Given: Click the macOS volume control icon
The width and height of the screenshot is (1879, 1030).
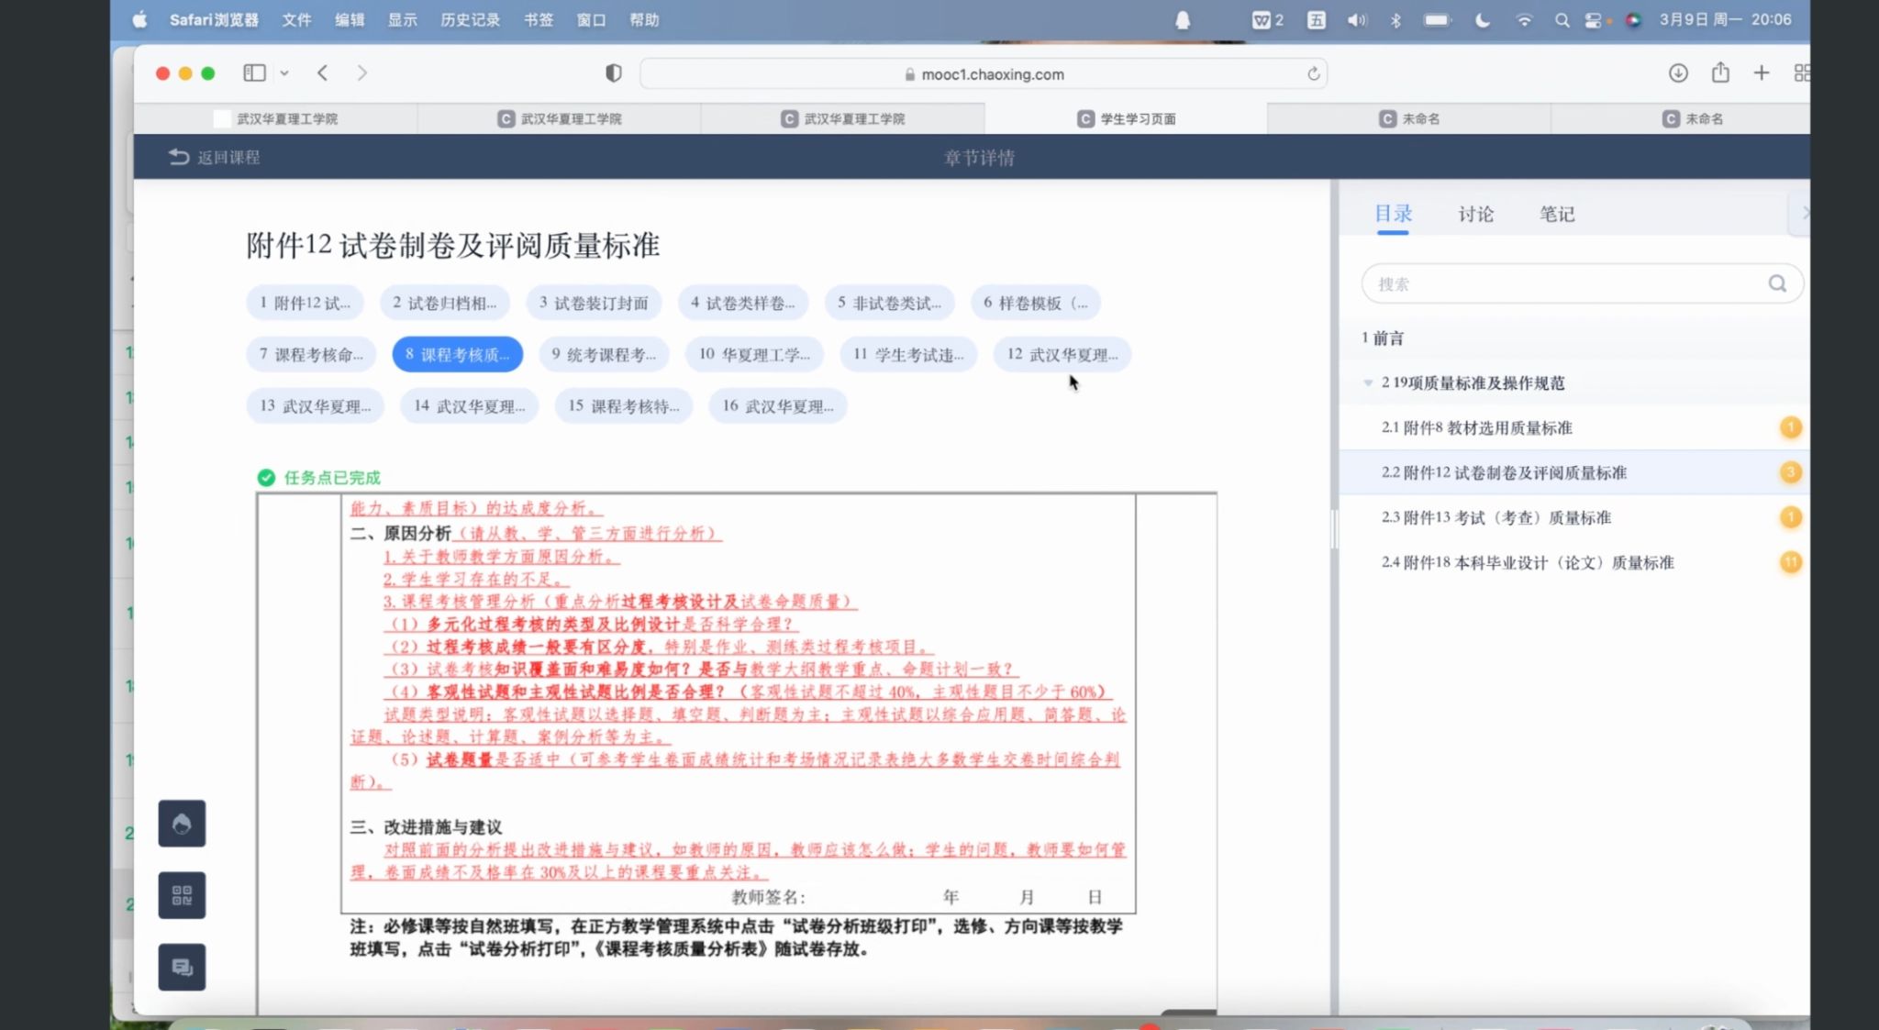Looking at the screenshot, I should pyautogui.click(x=1356, y=20).
